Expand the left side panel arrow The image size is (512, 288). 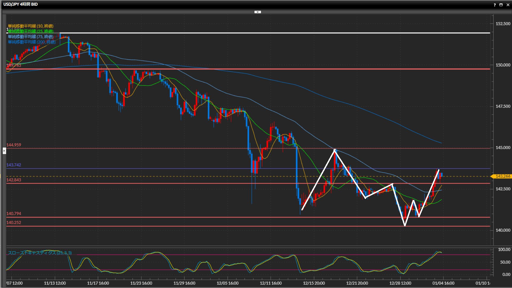click(4, 151)
